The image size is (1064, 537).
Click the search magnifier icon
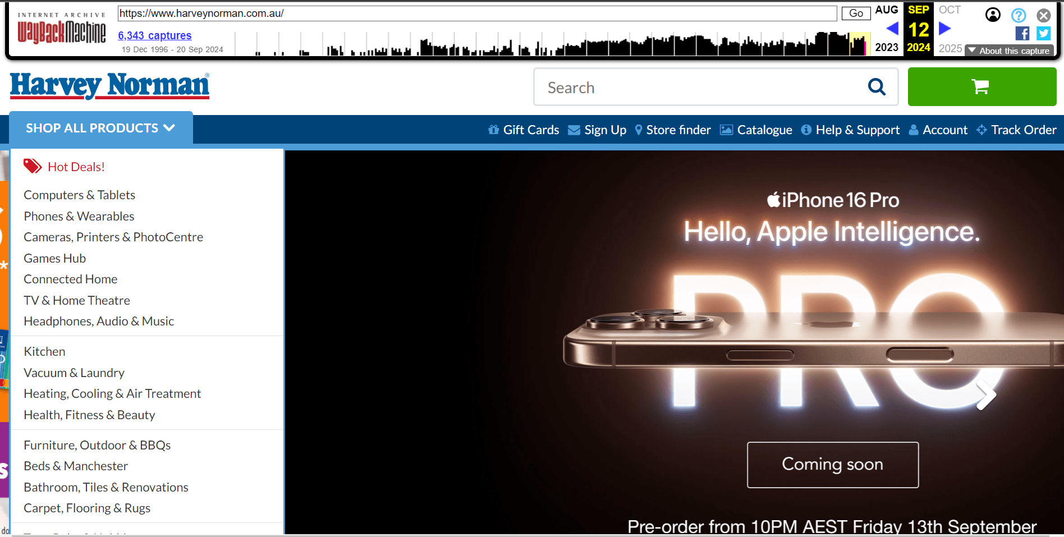pyautogui.click(x=877, y=87)
